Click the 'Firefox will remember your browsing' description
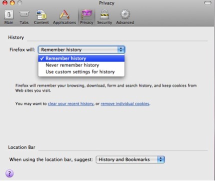The width and height of the screenshot is (215, 181). (x=106, y=88)
